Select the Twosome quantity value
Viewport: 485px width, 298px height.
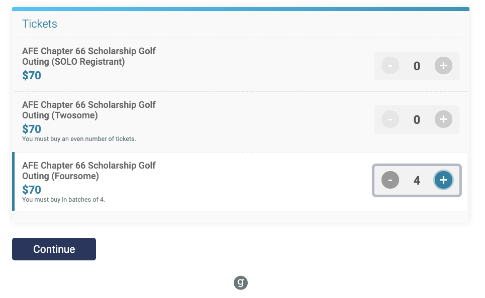[x=417, y=119]
